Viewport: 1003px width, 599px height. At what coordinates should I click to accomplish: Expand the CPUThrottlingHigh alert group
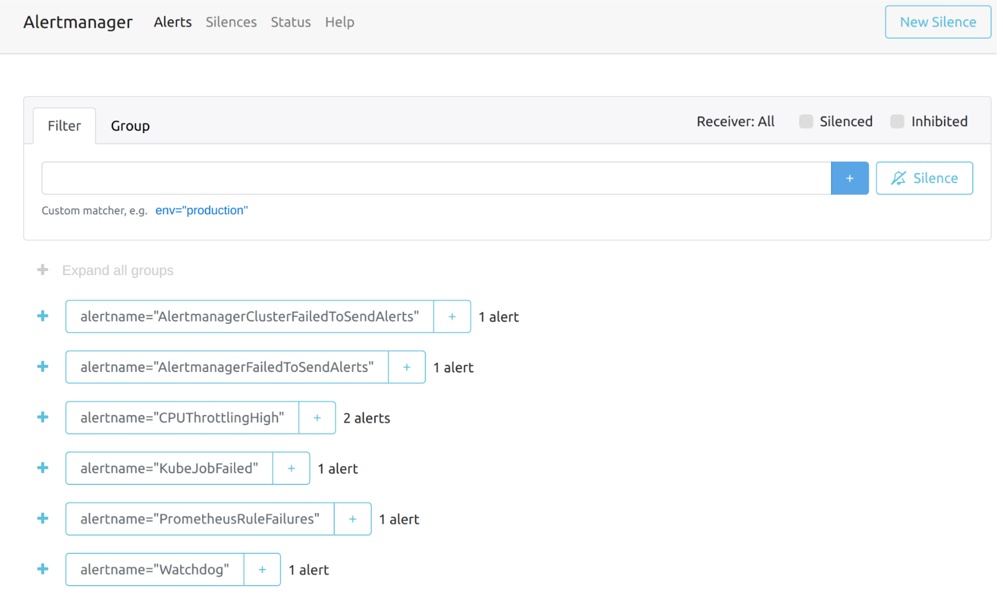pos(42,417)
